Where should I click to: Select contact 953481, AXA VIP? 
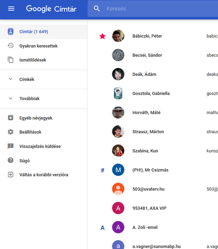[149, 208]
